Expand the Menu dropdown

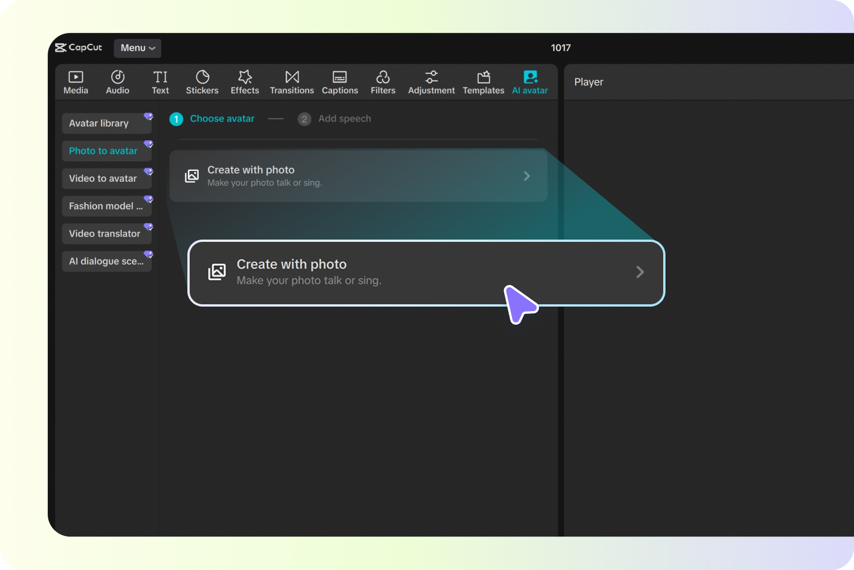(137, 48)
